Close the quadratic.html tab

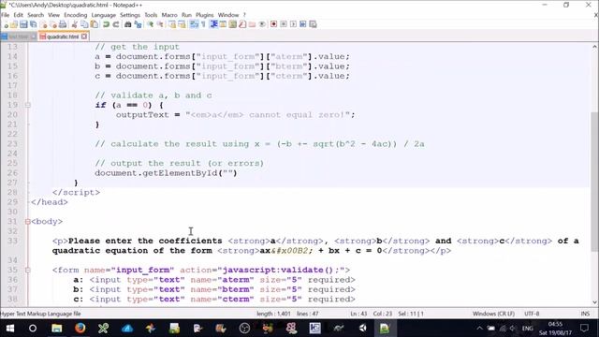[x=84, y=37]
